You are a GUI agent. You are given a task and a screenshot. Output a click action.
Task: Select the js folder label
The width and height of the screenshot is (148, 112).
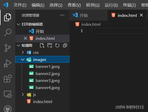(34, 95)
